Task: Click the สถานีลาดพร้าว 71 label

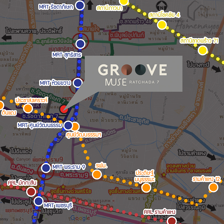Action: pyautogui.click(x=199, y=41)
